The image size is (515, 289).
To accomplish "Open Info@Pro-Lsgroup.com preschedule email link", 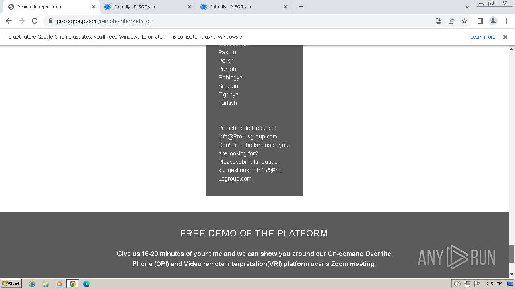I will coord(248,136).
